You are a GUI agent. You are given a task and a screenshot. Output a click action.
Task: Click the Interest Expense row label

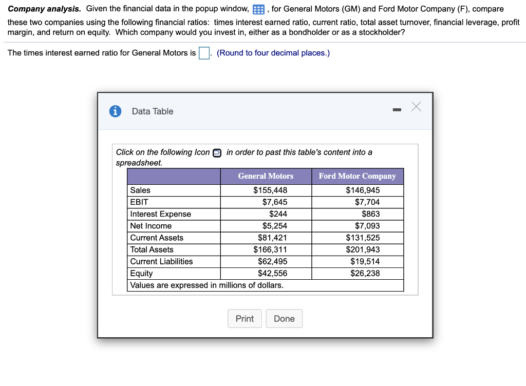pos(160,214)
